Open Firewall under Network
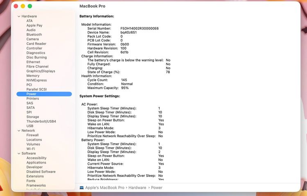This screenshot has width=307, height=196. 32,135
